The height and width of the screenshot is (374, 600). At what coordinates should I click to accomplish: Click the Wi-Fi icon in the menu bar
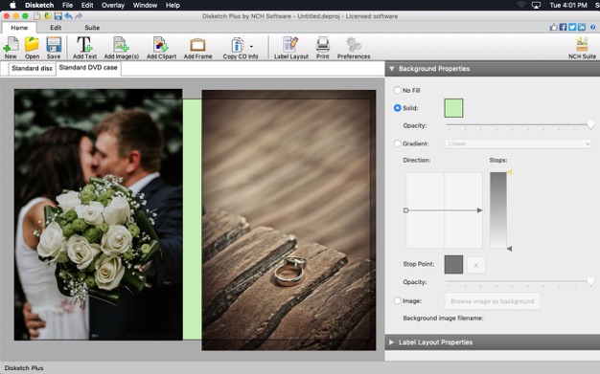[x=520, y=5]
